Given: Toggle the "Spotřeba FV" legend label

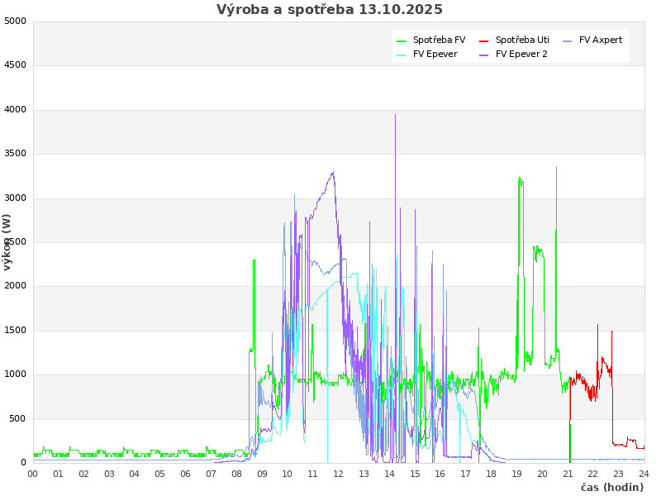Looking at the screenshot, I should (x=439, y=40).
